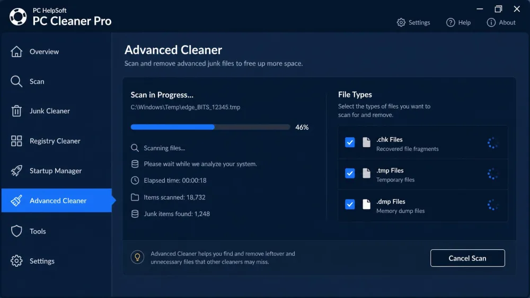Minimize the PC Cleaner Pro window
This screenshot has width=530, height=298.
click(x=480, y=9)
